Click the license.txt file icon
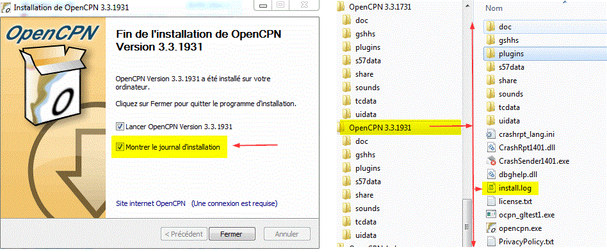The image size is (607, 252). click(491, 201)
